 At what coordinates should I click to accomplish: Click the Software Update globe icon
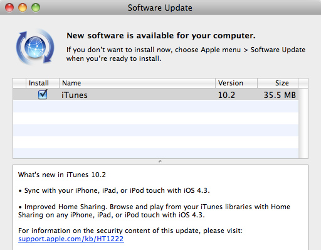[x=35, y=47]
